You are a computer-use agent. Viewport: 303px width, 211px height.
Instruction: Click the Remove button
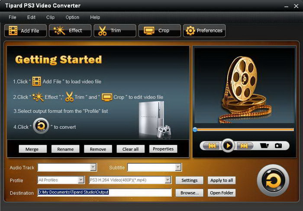(x=98, y=149)
